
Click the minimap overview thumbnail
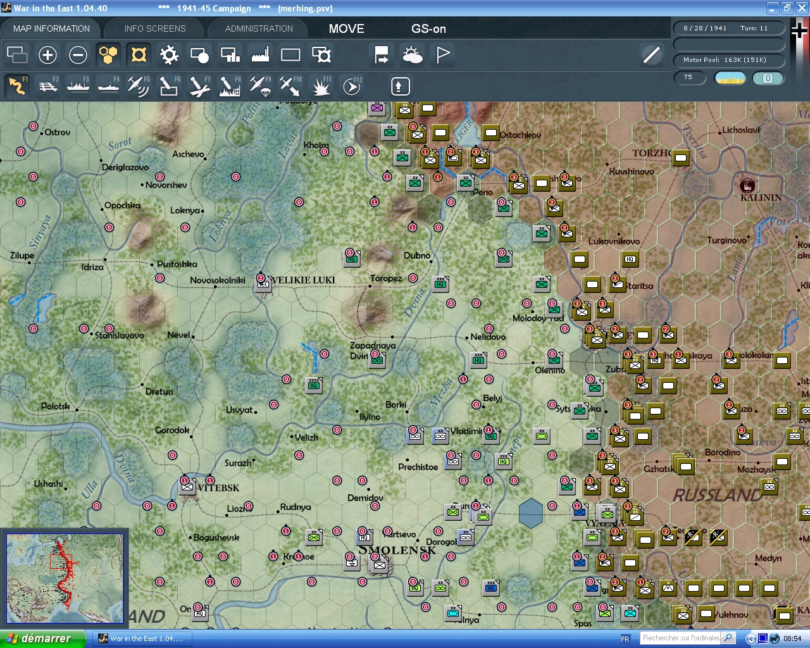click(x=65, y=578)
